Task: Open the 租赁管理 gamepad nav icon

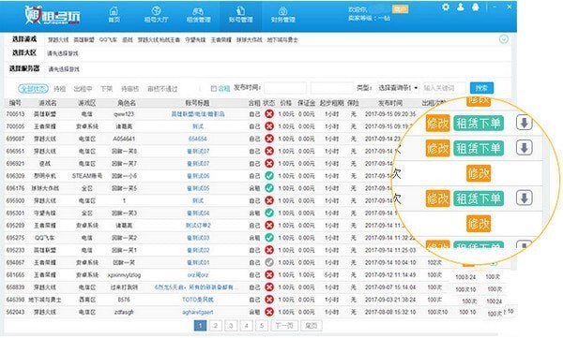Action: [198, 15]
